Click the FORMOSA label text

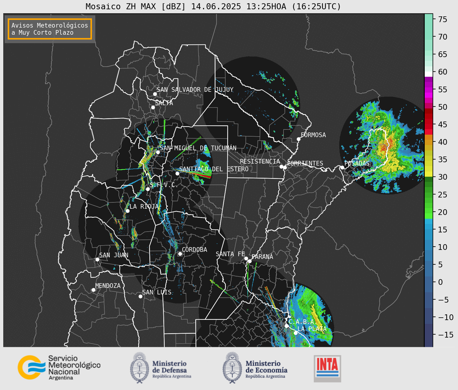(x=313, y=135)
